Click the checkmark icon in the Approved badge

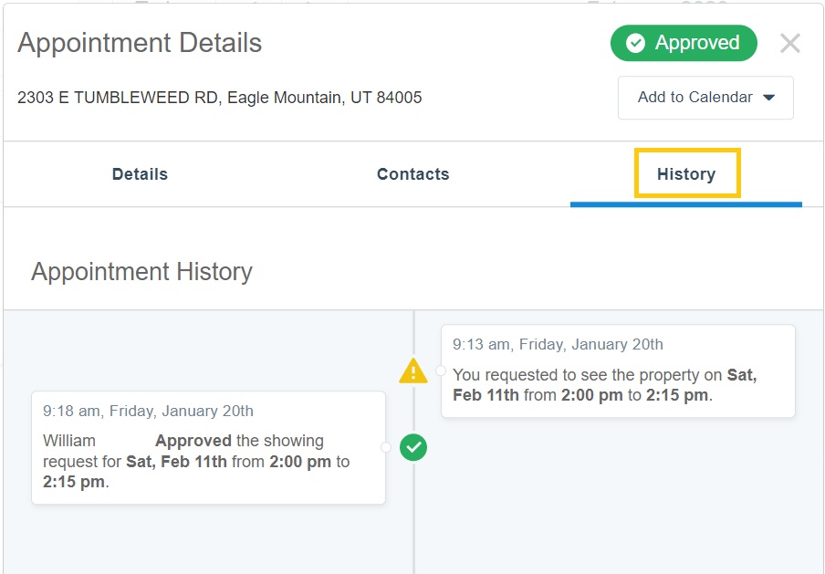pyautogui.click(x=635, y=43)
